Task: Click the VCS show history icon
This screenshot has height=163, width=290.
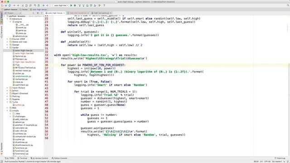Action: (x=87, y=5)
